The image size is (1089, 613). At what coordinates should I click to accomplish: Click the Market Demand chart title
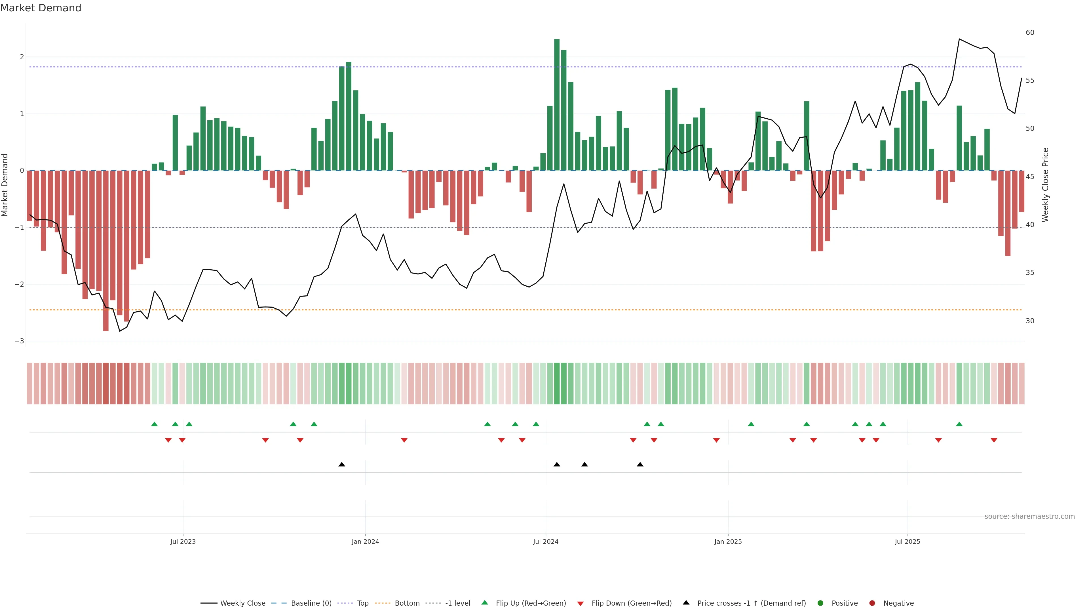pyautogui.click(x=41, y=8)
